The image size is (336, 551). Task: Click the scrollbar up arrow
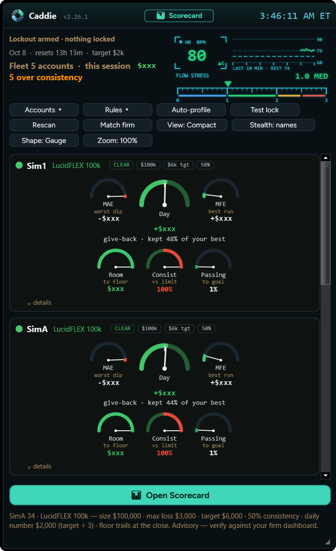(x=326, y=158)
